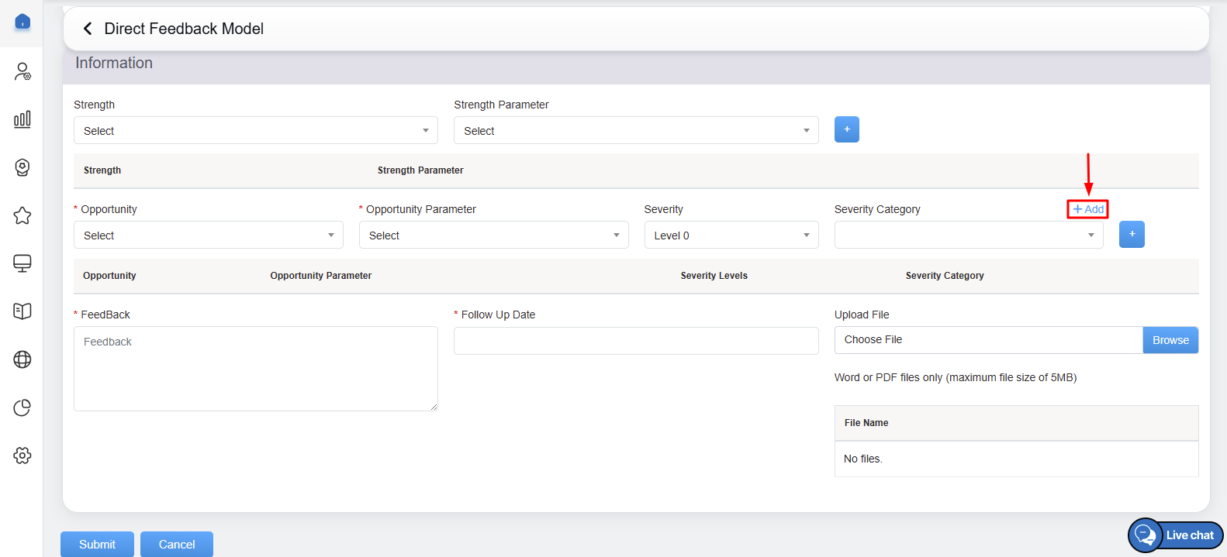Open the monitor icon in sidebar

pos(22,263)
